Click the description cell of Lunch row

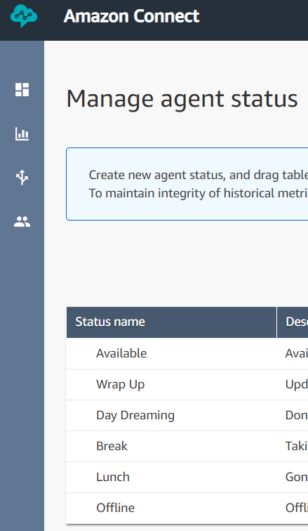point(293,477)
